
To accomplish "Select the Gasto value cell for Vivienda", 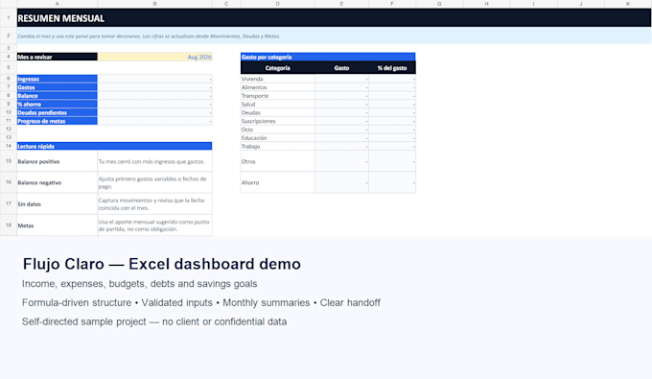I will click(x=341, y=79).
